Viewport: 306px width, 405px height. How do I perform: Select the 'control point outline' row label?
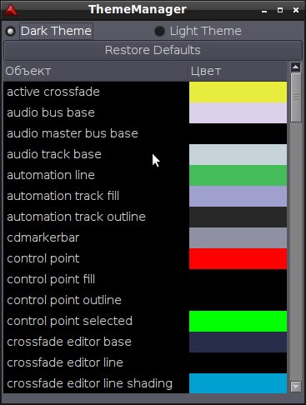coord(64,300)
